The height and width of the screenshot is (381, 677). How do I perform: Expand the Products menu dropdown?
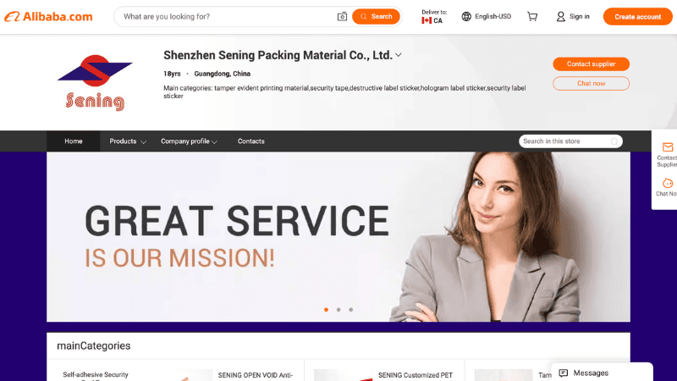point(128,141)
